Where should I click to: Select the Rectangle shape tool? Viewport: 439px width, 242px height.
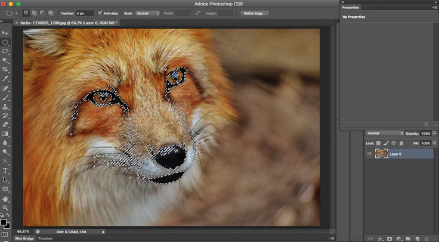tap(5, 189)
